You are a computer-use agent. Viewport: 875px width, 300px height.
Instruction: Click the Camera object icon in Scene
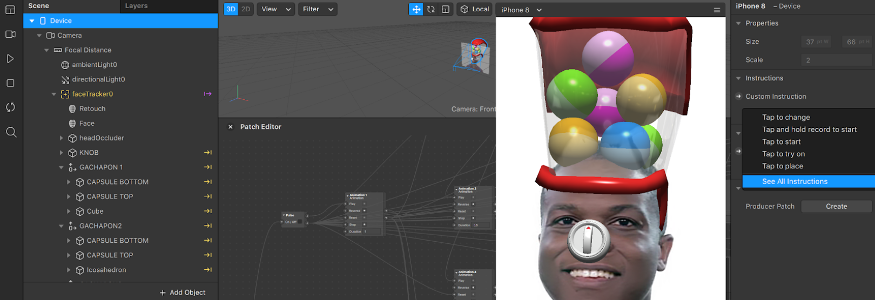(x=50, y=35)
